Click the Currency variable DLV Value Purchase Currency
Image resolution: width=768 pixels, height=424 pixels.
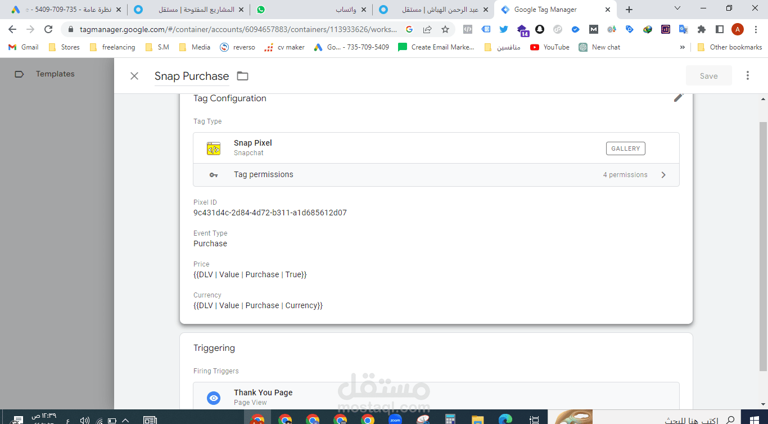pyautogui.click(x=258, y=305)
